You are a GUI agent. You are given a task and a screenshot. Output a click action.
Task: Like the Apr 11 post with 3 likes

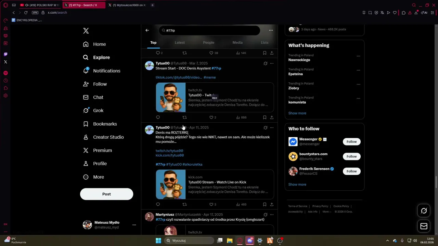coord(213,205)
